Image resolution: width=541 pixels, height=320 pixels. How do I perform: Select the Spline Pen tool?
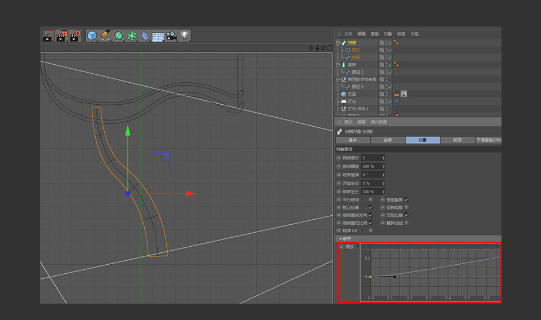coord(105,35)
